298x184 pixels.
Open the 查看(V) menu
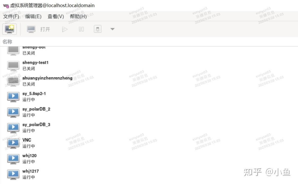[56, 16]
